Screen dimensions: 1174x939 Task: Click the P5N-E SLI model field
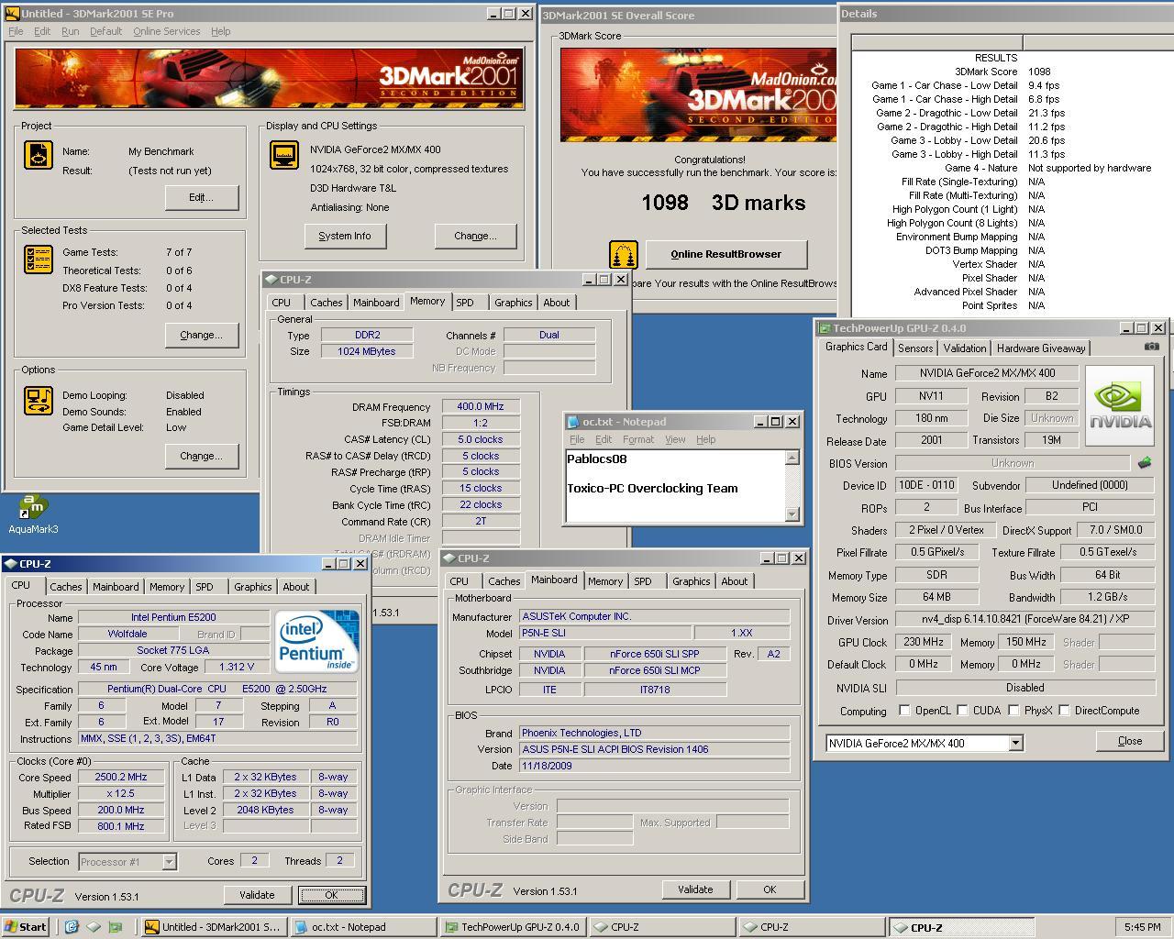click(x=604, y=634)
